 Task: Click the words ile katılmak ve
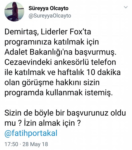tap(30, 72)
